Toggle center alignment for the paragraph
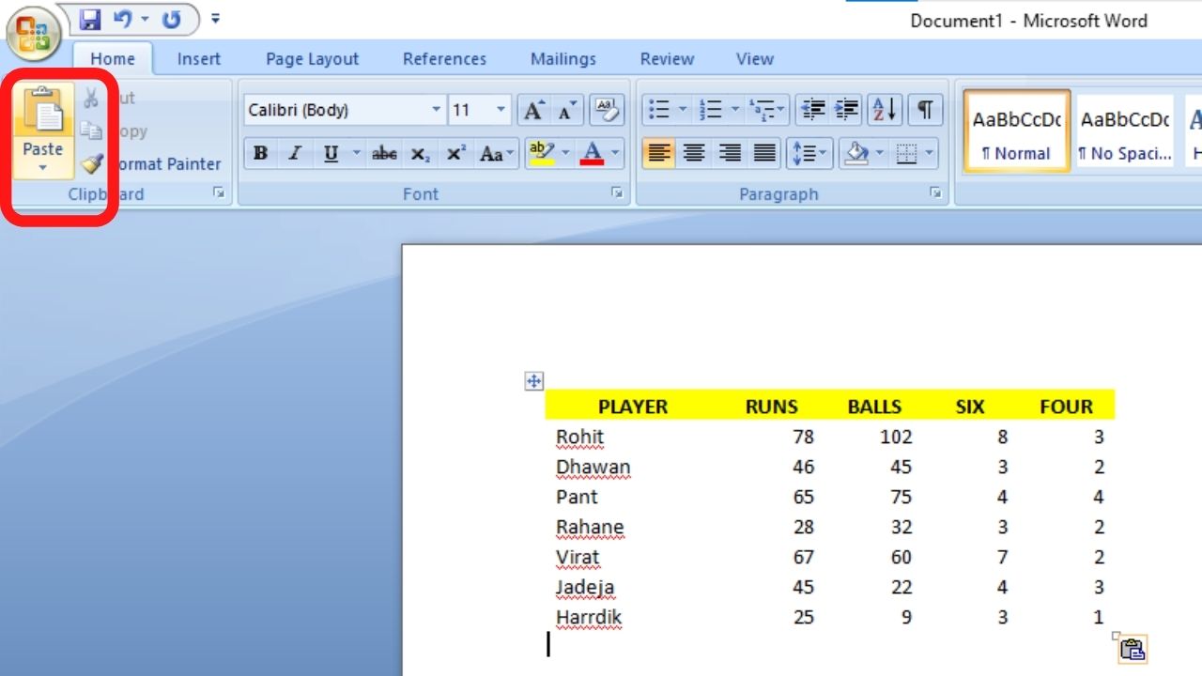Screen dimensions: 1202x676 click(x=694, y=153)
